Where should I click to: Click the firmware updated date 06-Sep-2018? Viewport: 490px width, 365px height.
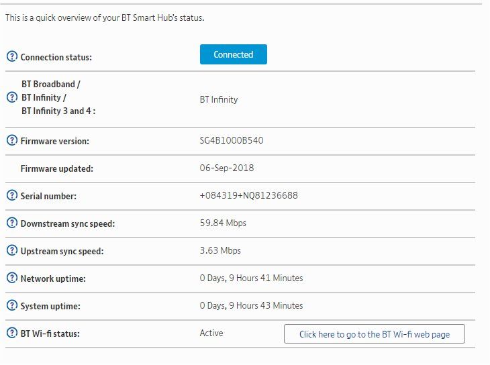point(227,168)
